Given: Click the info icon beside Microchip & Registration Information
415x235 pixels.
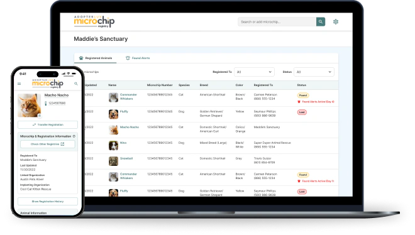Looking at the screenshot, I should point(74,136).
